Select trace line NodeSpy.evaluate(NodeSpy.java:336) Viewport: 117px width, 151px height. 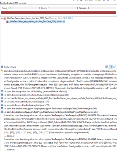tap(36, 95)
